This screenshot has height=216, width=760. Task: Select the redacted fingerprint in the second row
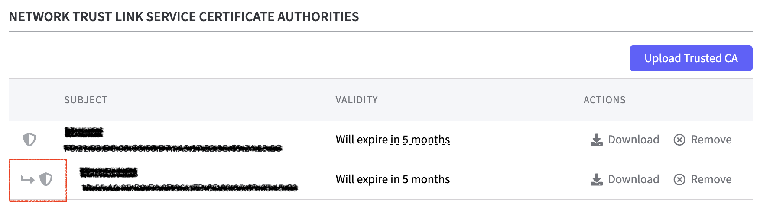189,188
